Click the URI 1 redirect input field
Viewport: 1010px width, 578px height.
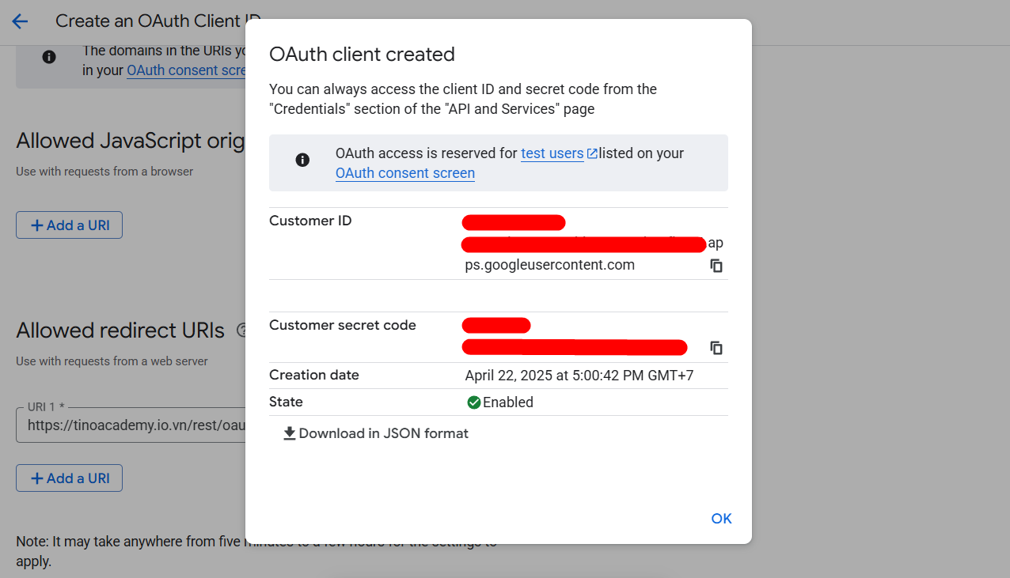[131, 425]
